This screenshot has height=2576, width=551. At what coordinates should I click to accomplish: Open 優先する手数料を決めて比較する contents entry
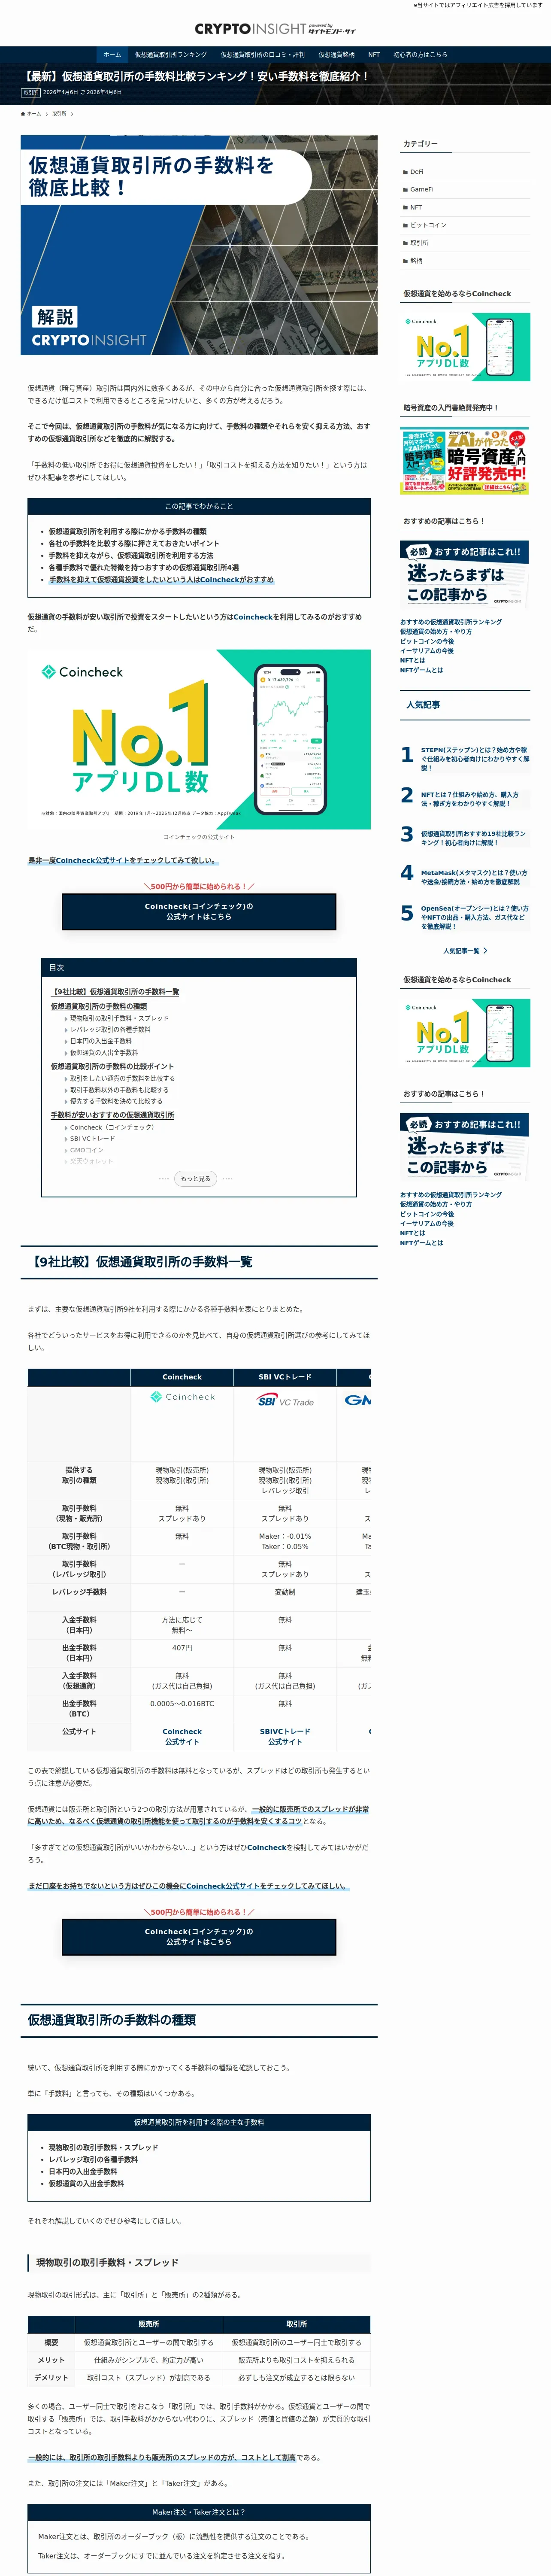click(x=116, y=1101)
